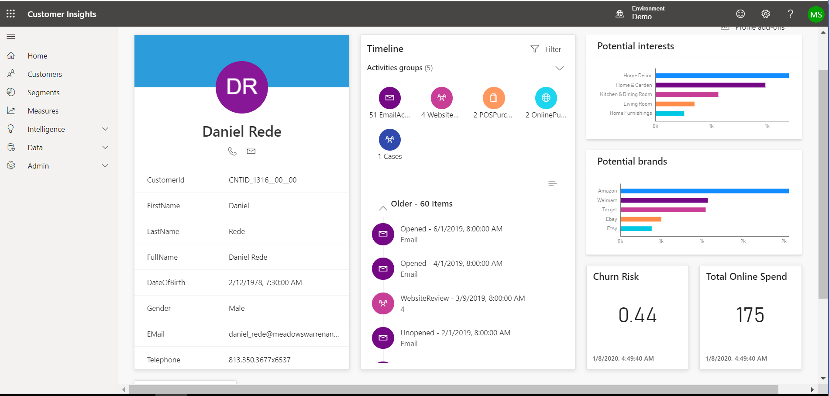Open the POSPurchases activity group
829x396 pixels.
click(x=493, y=98)
